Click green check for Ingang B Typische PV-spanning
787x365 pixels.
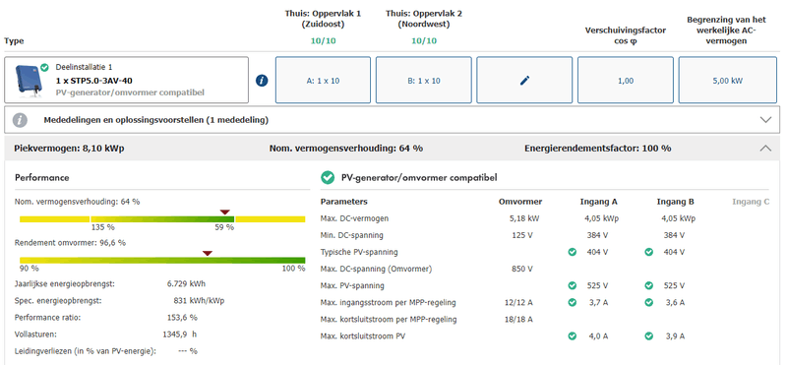coord(649,252)
